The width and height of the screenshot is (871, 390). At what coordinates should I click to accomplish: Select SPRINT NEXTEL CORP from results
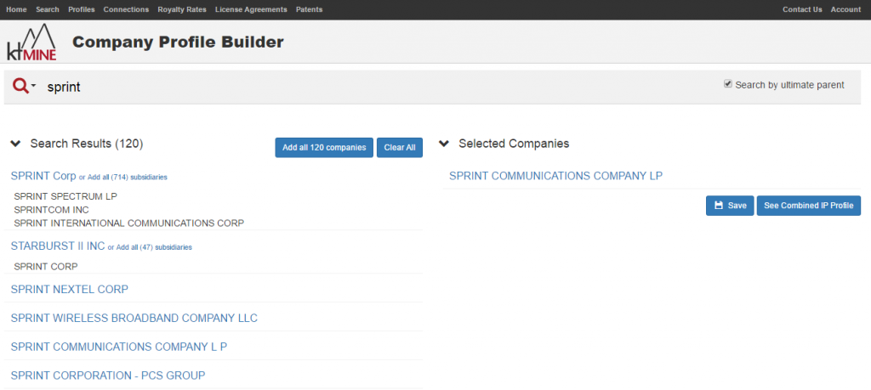pos(69,289)
